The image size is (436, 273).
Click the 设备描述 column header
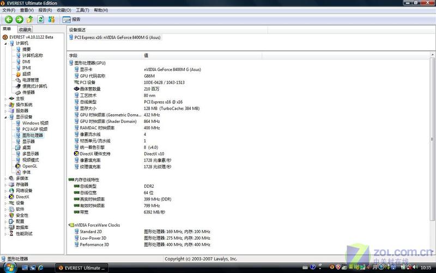[x=167, y=30]
